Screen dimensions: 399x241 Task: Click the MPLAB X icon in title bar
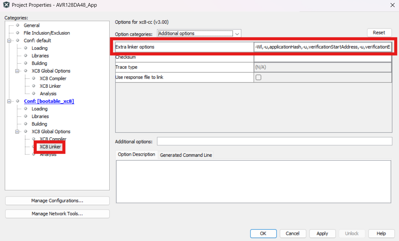(6, 5)
